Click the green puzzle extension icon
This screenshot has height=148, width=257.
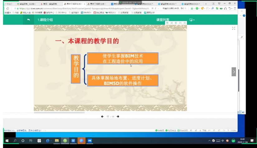[x=217, y=8]
